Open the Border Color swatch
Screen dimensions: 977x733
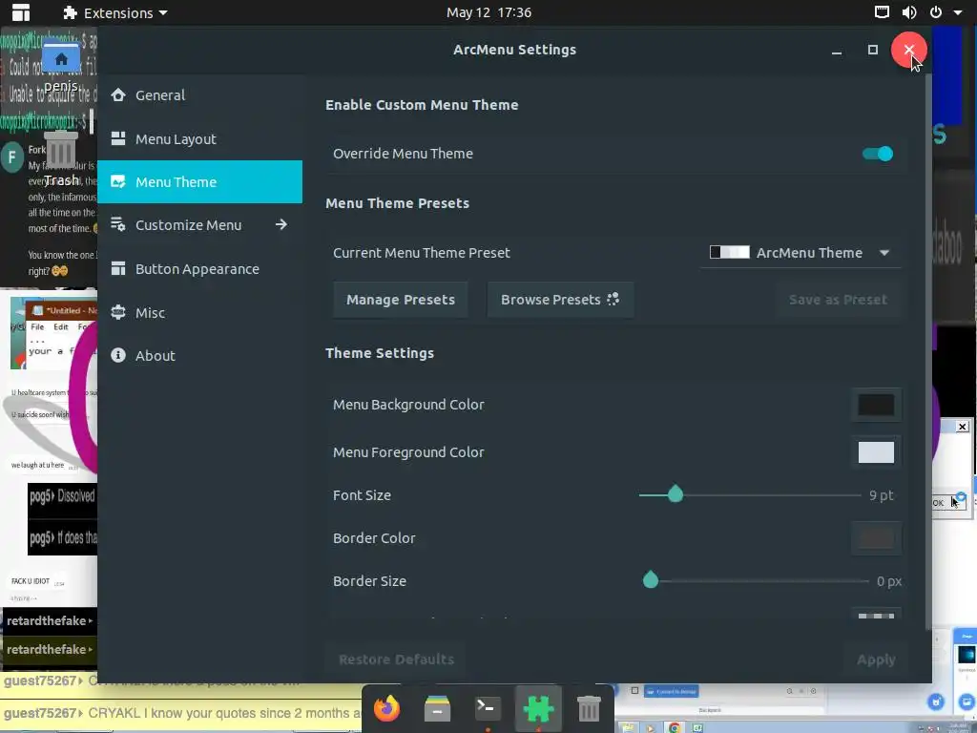pyautogui.click(x=876, y=538)
